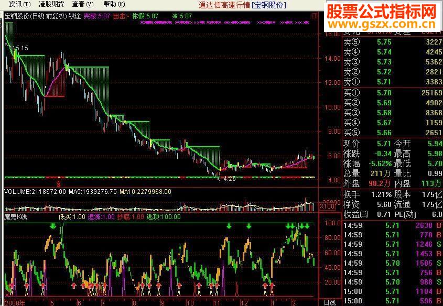Click the 15:00 trade with volume 1184

click(393, 291)
